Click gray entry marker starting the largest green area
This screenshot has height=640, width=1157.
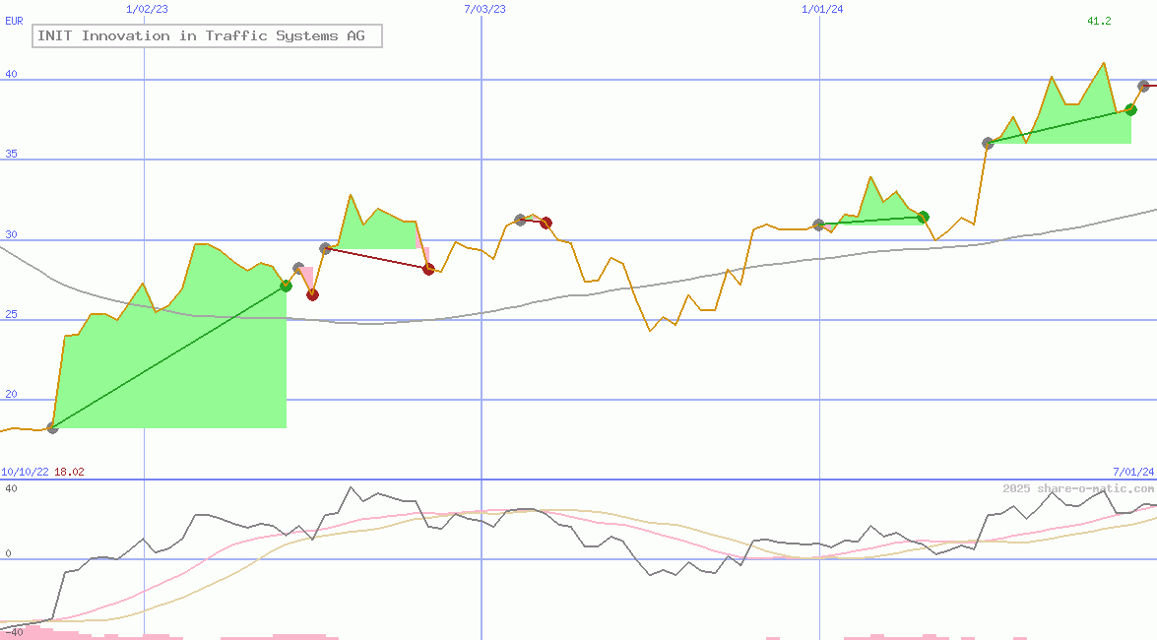point(52,427)
